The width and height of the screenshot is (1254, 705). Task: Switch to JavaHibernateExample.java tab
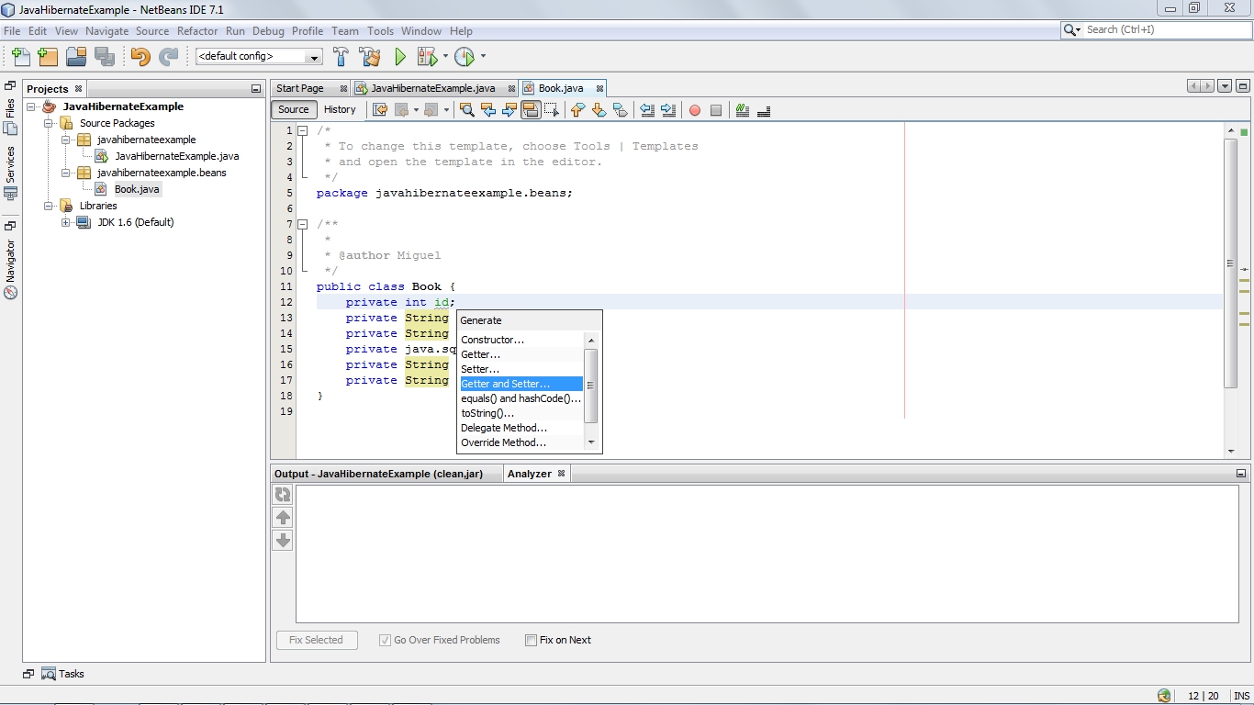(432, 88)
